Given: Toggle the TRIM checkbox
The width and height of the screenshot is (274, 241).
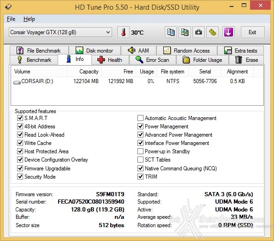Looking at the screenshot, I should point(141,177).
